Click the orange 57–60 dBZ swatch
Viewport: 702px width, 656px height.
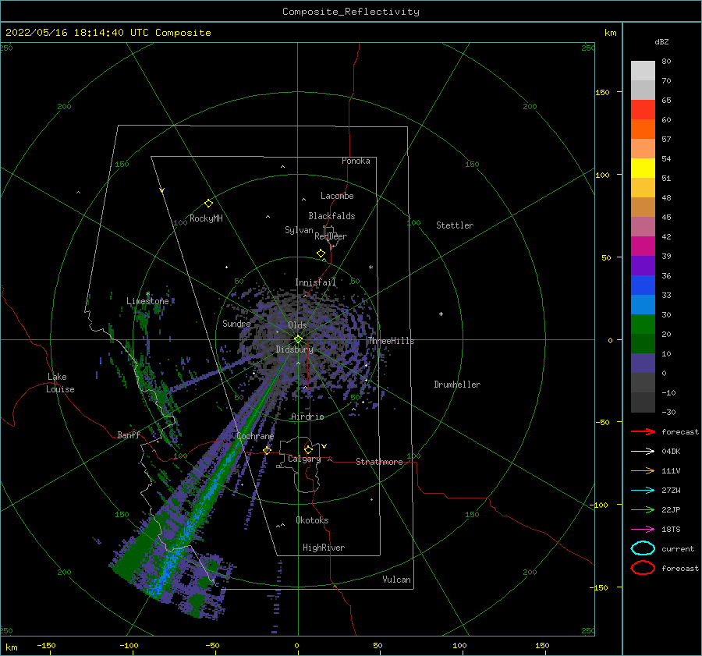pyautogui.click(x=643, y=129)
